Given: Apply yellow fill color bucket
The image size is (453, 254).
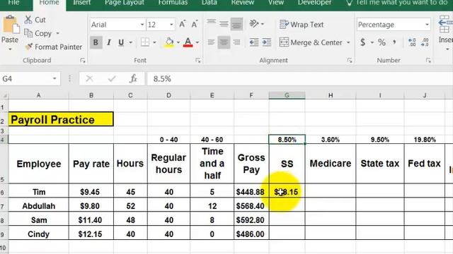Looking at the screenshot, I should [x=169, y=42].
